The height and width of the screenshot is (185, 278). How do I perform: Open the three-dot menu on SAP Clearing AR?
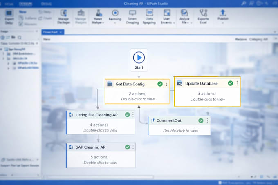pyautogui.click(x=133, y=147)
